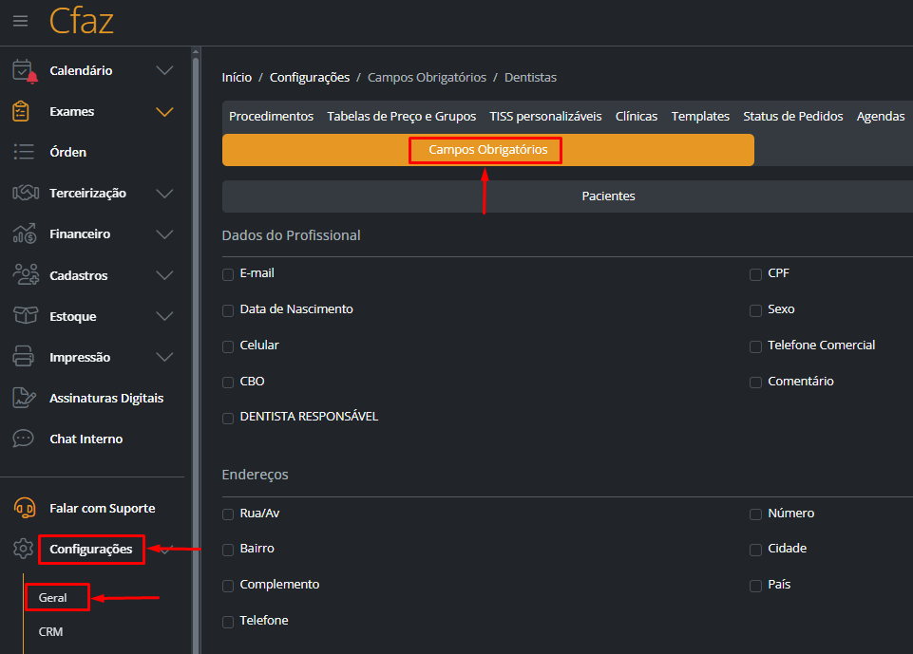913x654 pixels.
Task: Check the CBO checkbox
Action: coord(228,383)
